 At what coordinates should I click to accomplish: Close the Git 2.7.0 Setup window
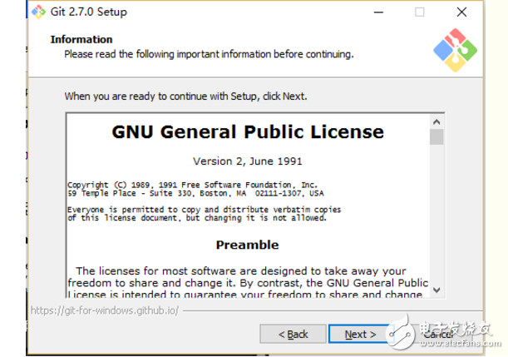coord(461,12)
